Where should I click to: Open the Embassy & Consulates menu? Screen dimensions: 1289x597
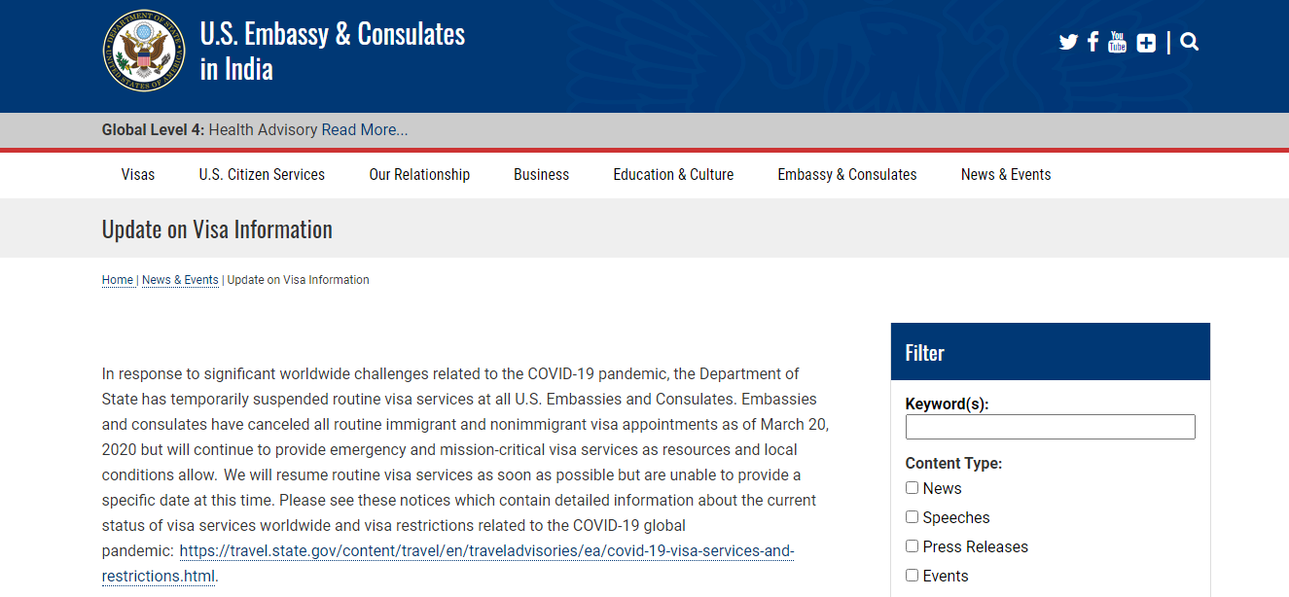pos(847,175)
